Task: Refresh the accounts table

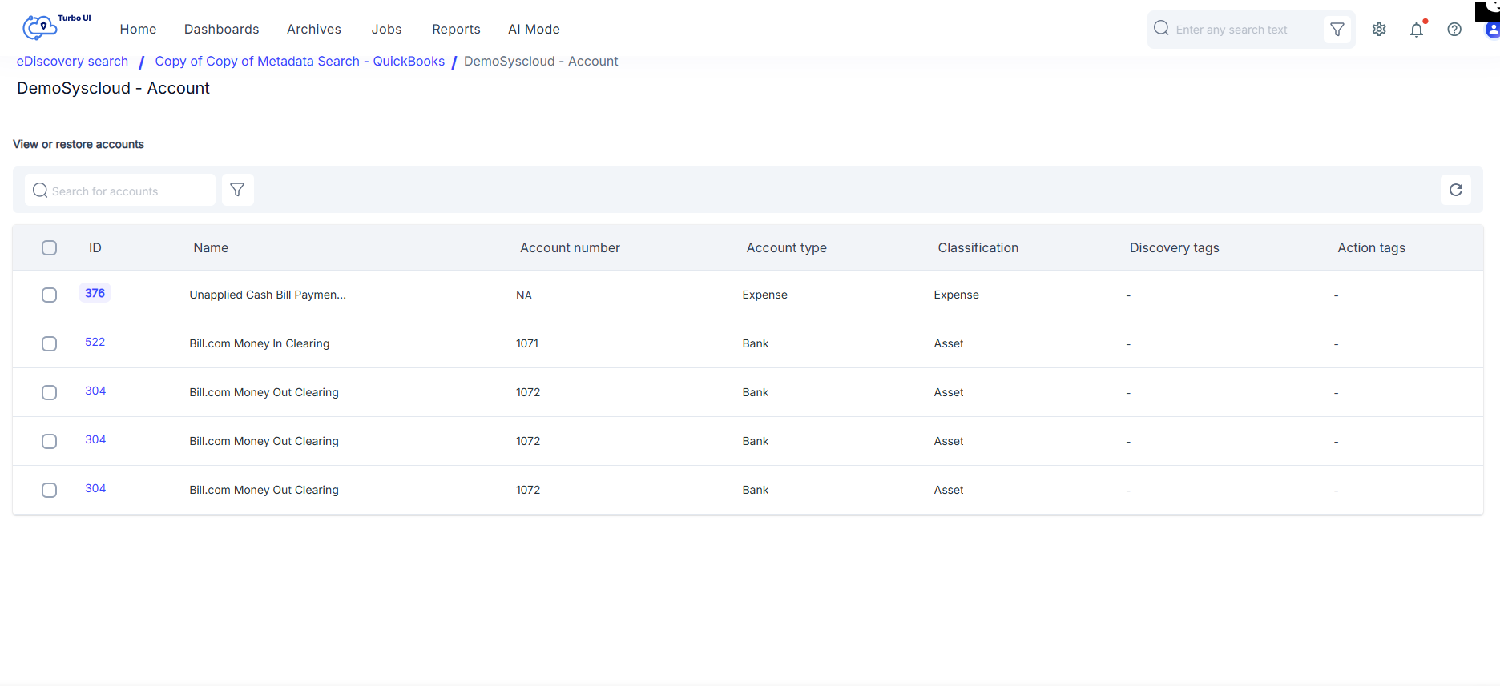Action: pos(1456,190)
